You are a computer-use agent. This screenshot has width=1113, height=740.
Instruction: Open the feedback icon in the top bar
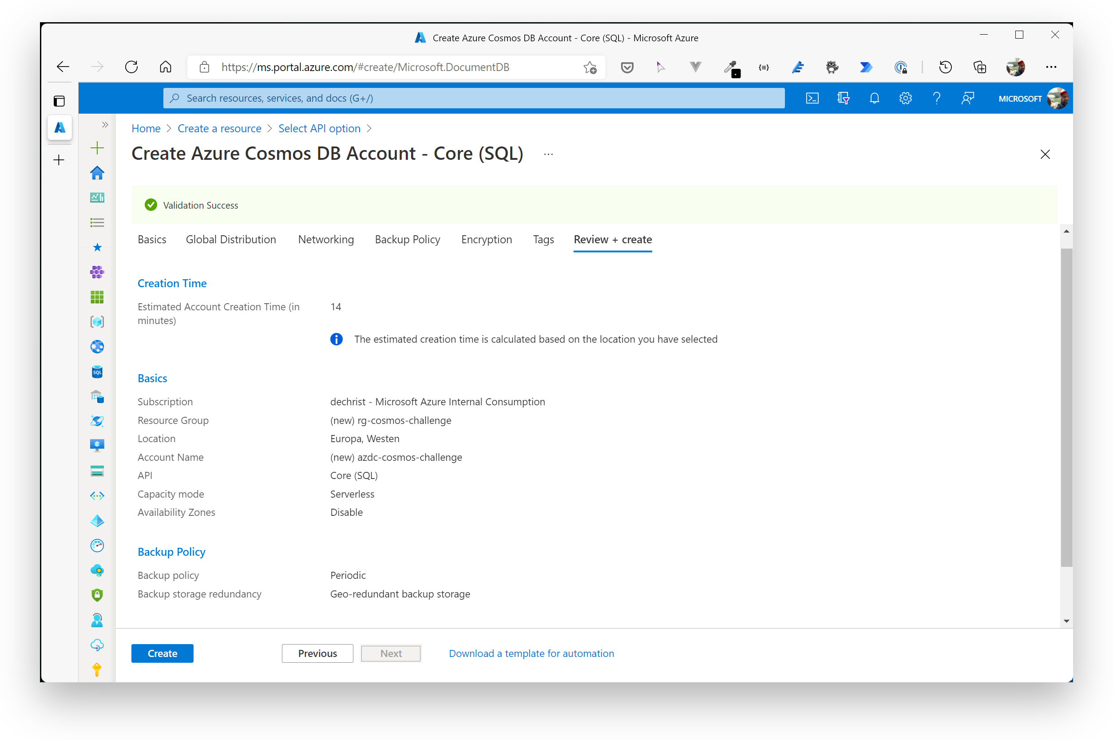coord(968,98)
